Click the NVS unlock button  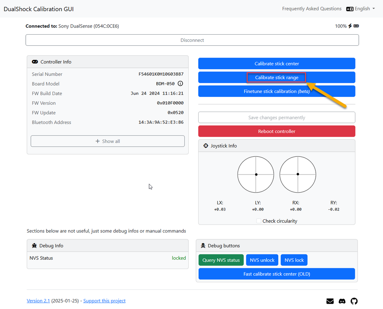(x=262, y=260)
